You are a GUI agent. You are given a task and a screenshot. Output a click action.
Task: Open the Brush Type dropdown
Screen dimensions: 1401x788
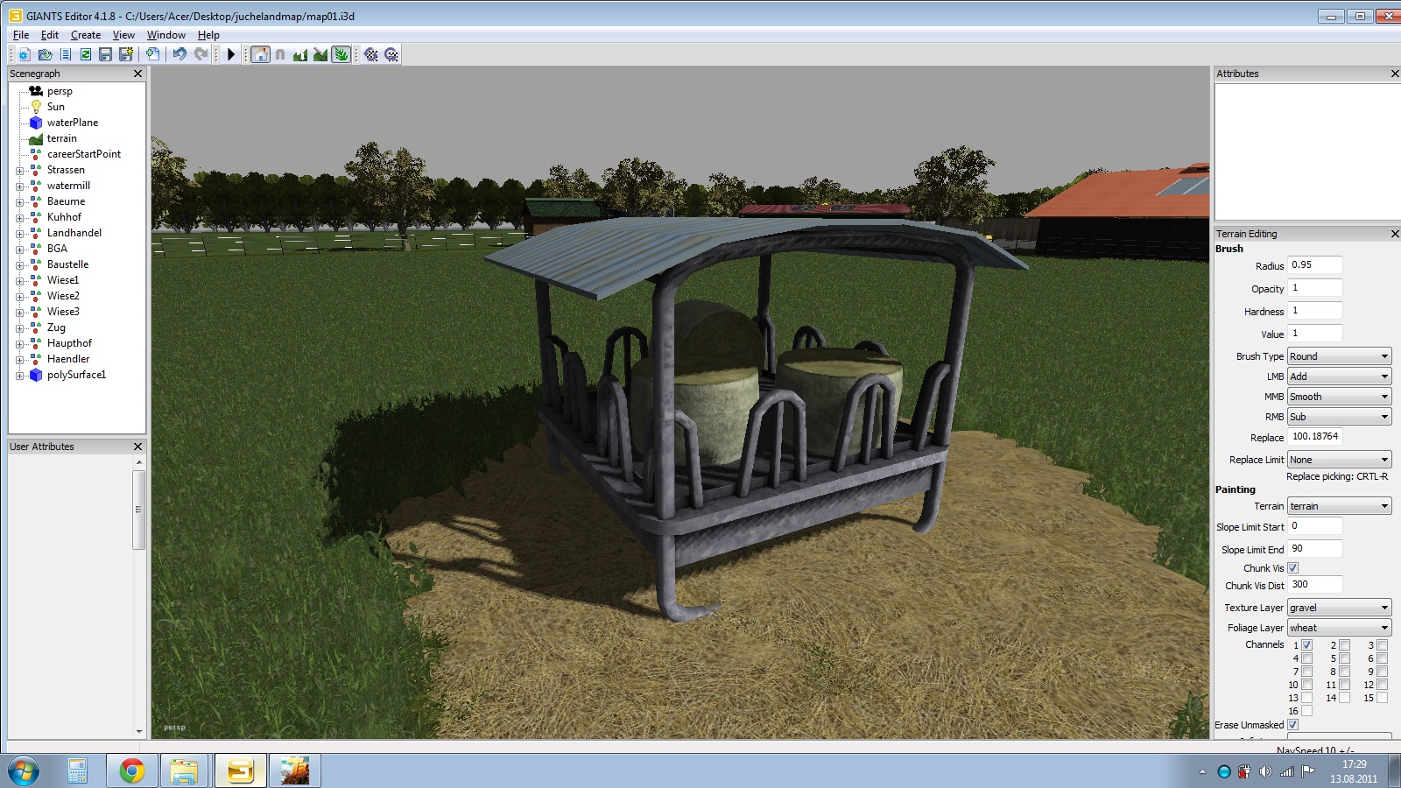pyautogui.click(x=1339, y=356)
